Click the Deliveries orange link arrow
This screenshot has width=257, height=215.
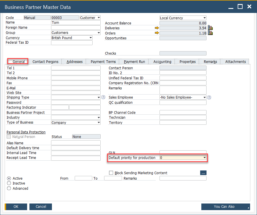point(157,28)
